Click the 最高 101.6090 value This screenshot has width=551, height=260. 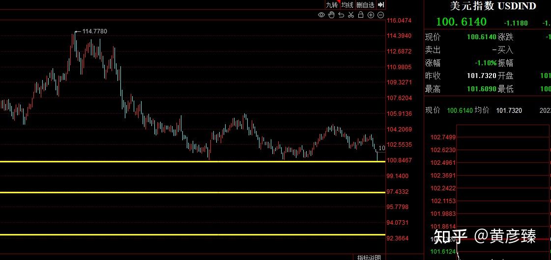pos(481,89)
